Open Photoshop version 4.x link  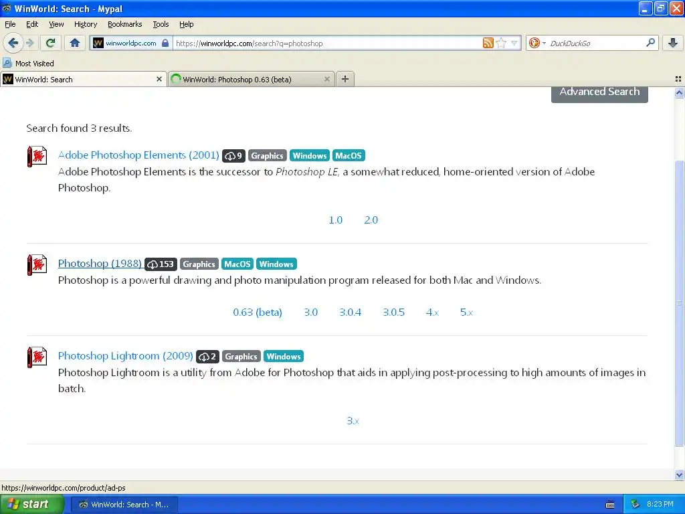coord(432,313)
